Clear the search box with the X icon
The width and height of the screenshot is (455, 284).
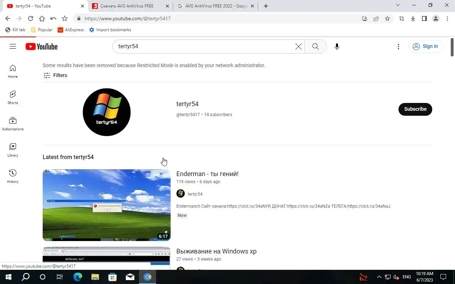click(x=299, y=47)
